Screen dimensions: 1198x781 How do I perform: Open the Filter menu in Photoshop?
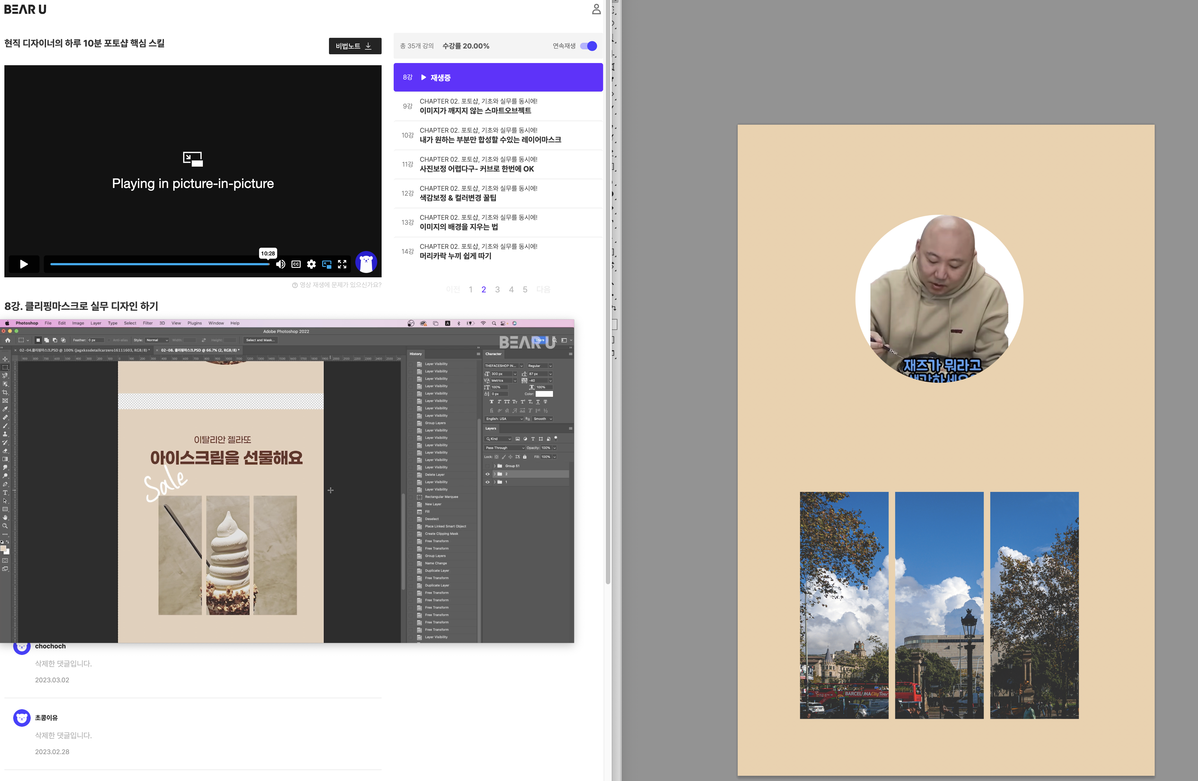pyautogui.click(x=147, y=323)
